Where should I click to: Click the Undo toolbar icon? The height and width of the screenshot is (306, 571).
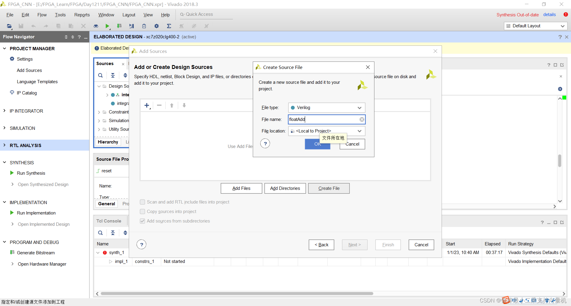tap(33, 26)
